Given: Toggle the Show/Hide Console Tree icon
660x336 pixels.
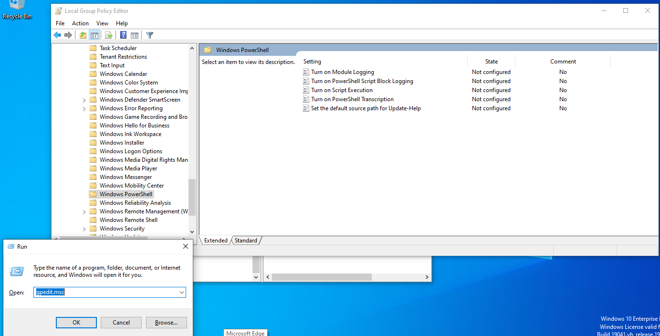Looking at the screenshot, I should click(94, 35).
